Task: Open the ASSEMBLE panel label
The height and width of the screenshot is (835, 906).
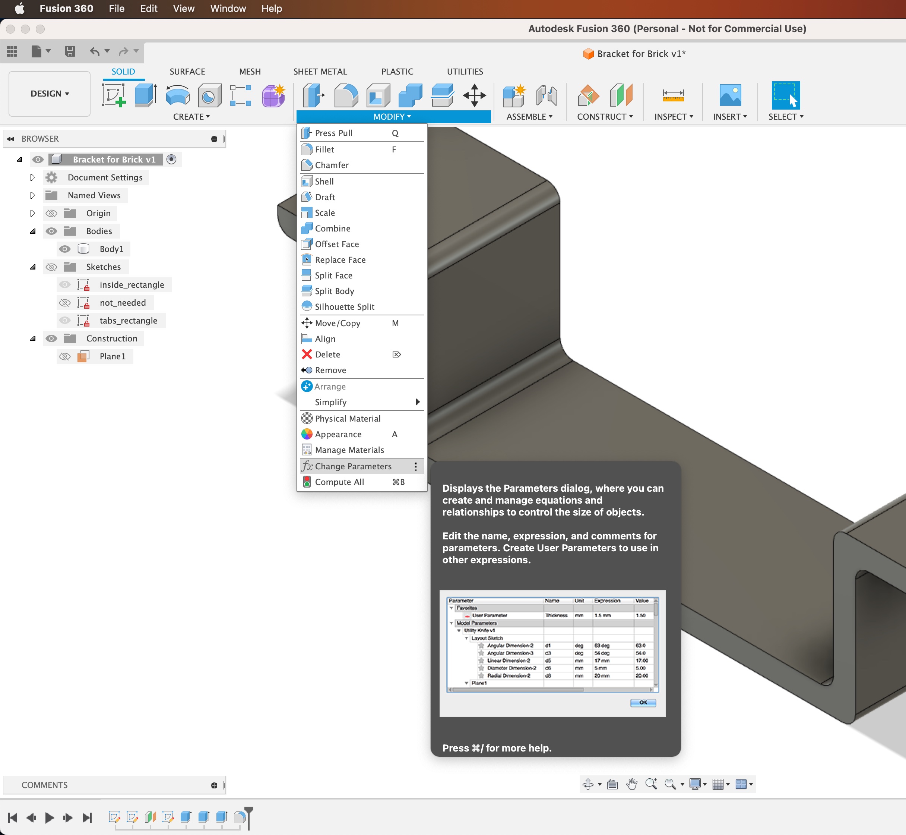Action: point(529,117)
